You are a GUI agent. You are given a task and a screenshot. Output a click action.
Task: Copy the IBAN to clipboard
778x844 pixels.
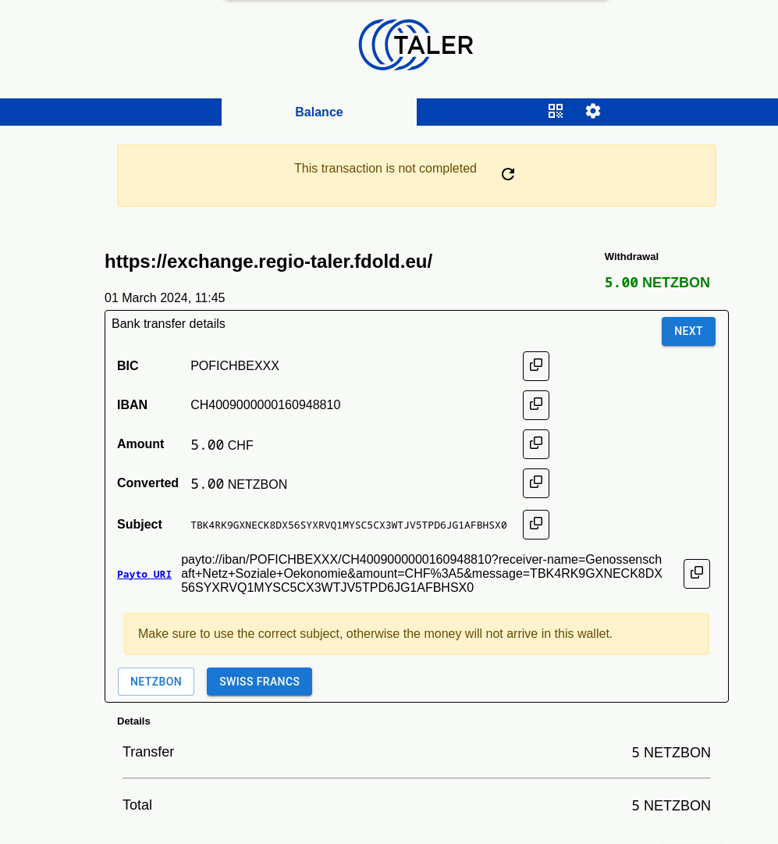click(x=536, y=404)
